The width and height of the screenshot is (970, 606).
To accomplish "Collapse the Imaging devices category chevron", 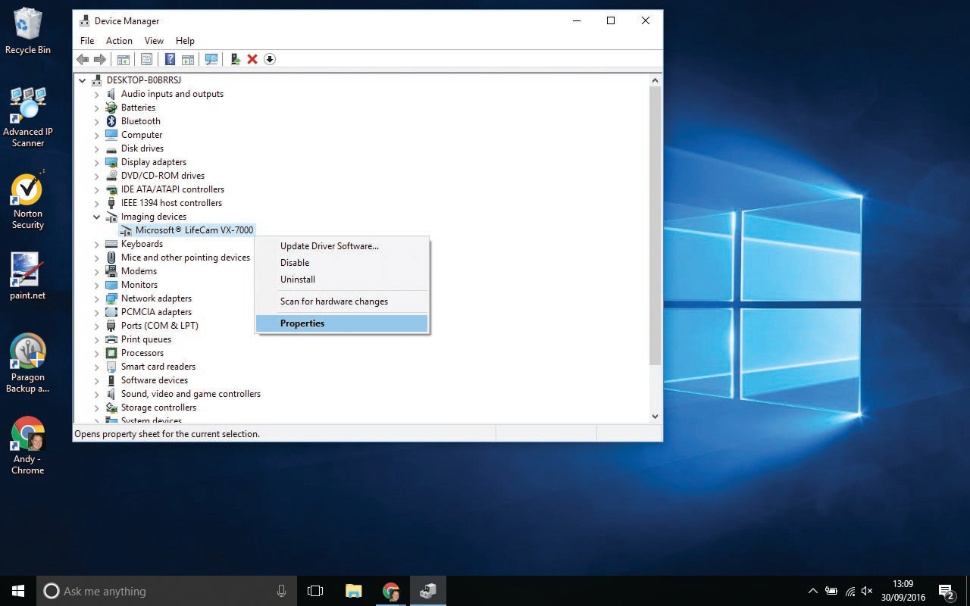I will coord(97,217).
